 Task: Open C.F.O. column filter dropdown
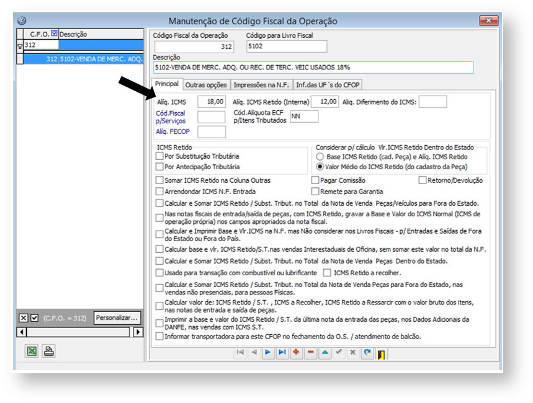click(x=55, y=33)
